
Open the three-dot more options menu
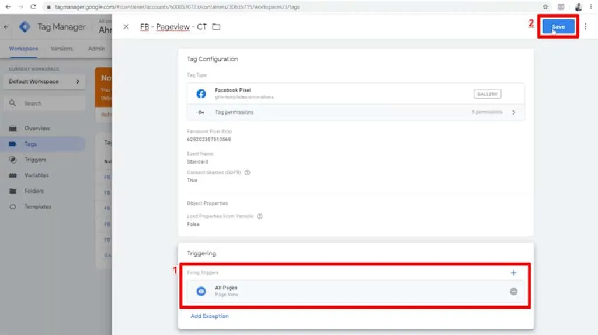(585, 27)
